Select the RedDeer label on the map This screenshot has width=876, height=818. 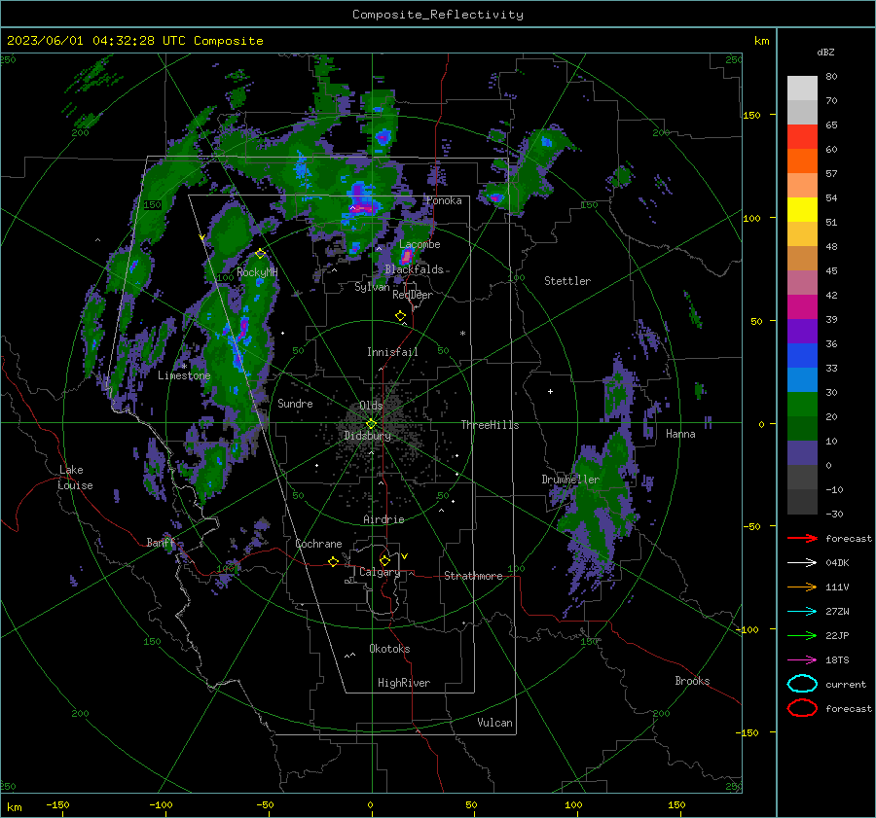413,295
